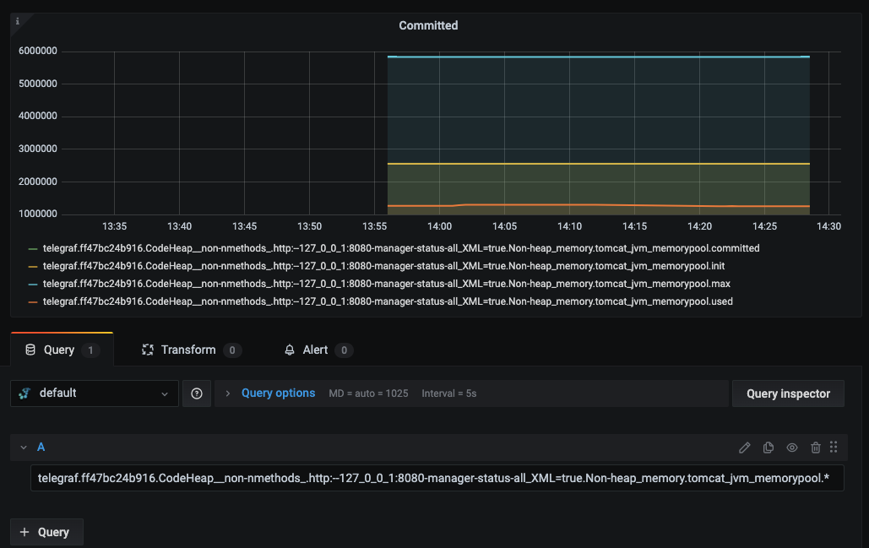Image resolution: width=869 pixels, height=548 pixels.
Task: Click the Alert bell icon
Action: [290, 350]
